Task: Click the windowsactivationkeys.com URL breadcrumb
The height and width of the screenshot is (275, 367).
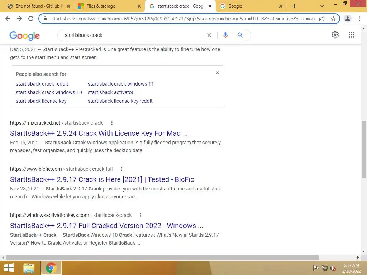Action: [71, 215]
